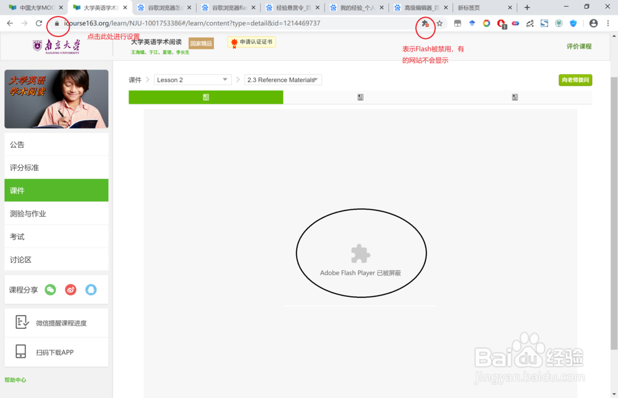This screenshot has height=398, width=618.
Task: Click the browser forward arrow
Action: point(25,23)
